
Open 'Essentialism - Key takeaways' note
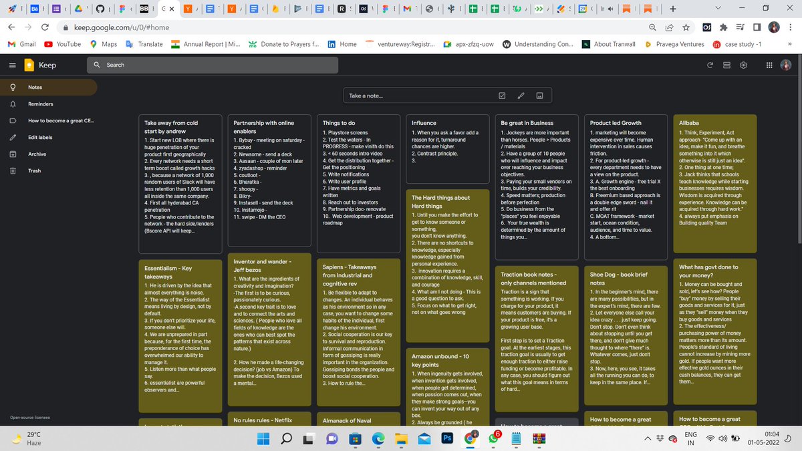pos(180,336)
